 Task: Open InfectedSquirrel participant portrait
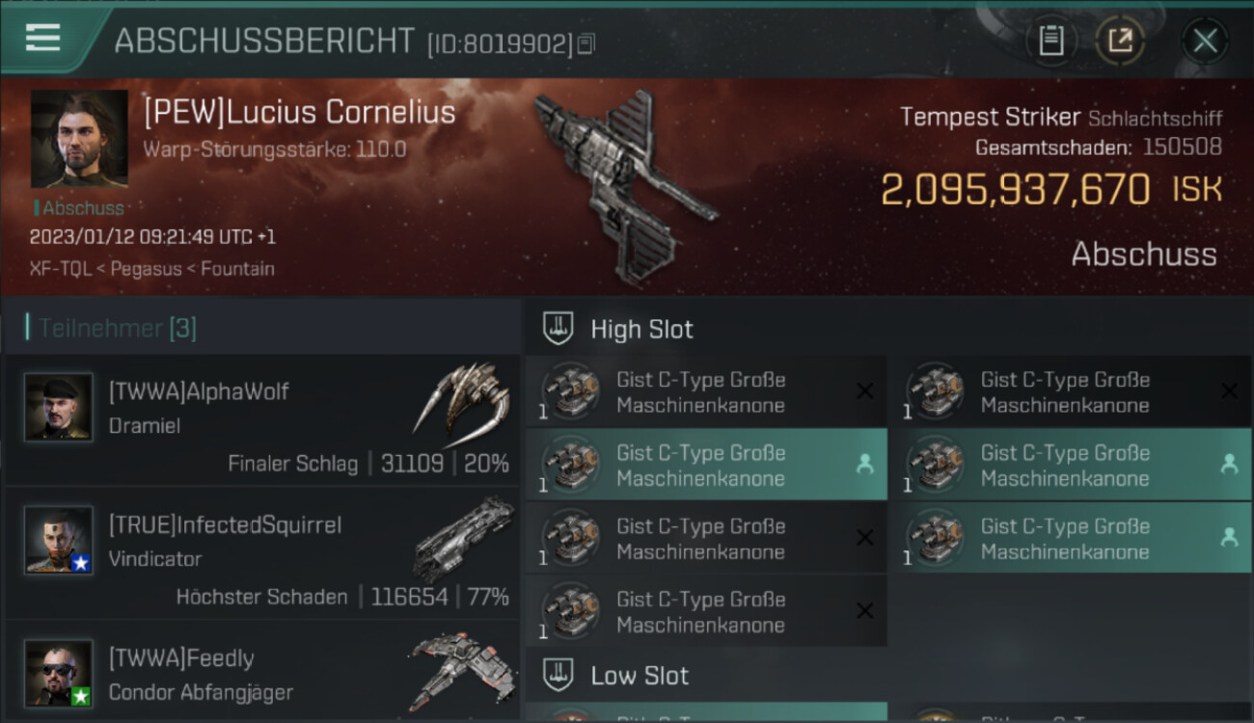tap(59, 540)
